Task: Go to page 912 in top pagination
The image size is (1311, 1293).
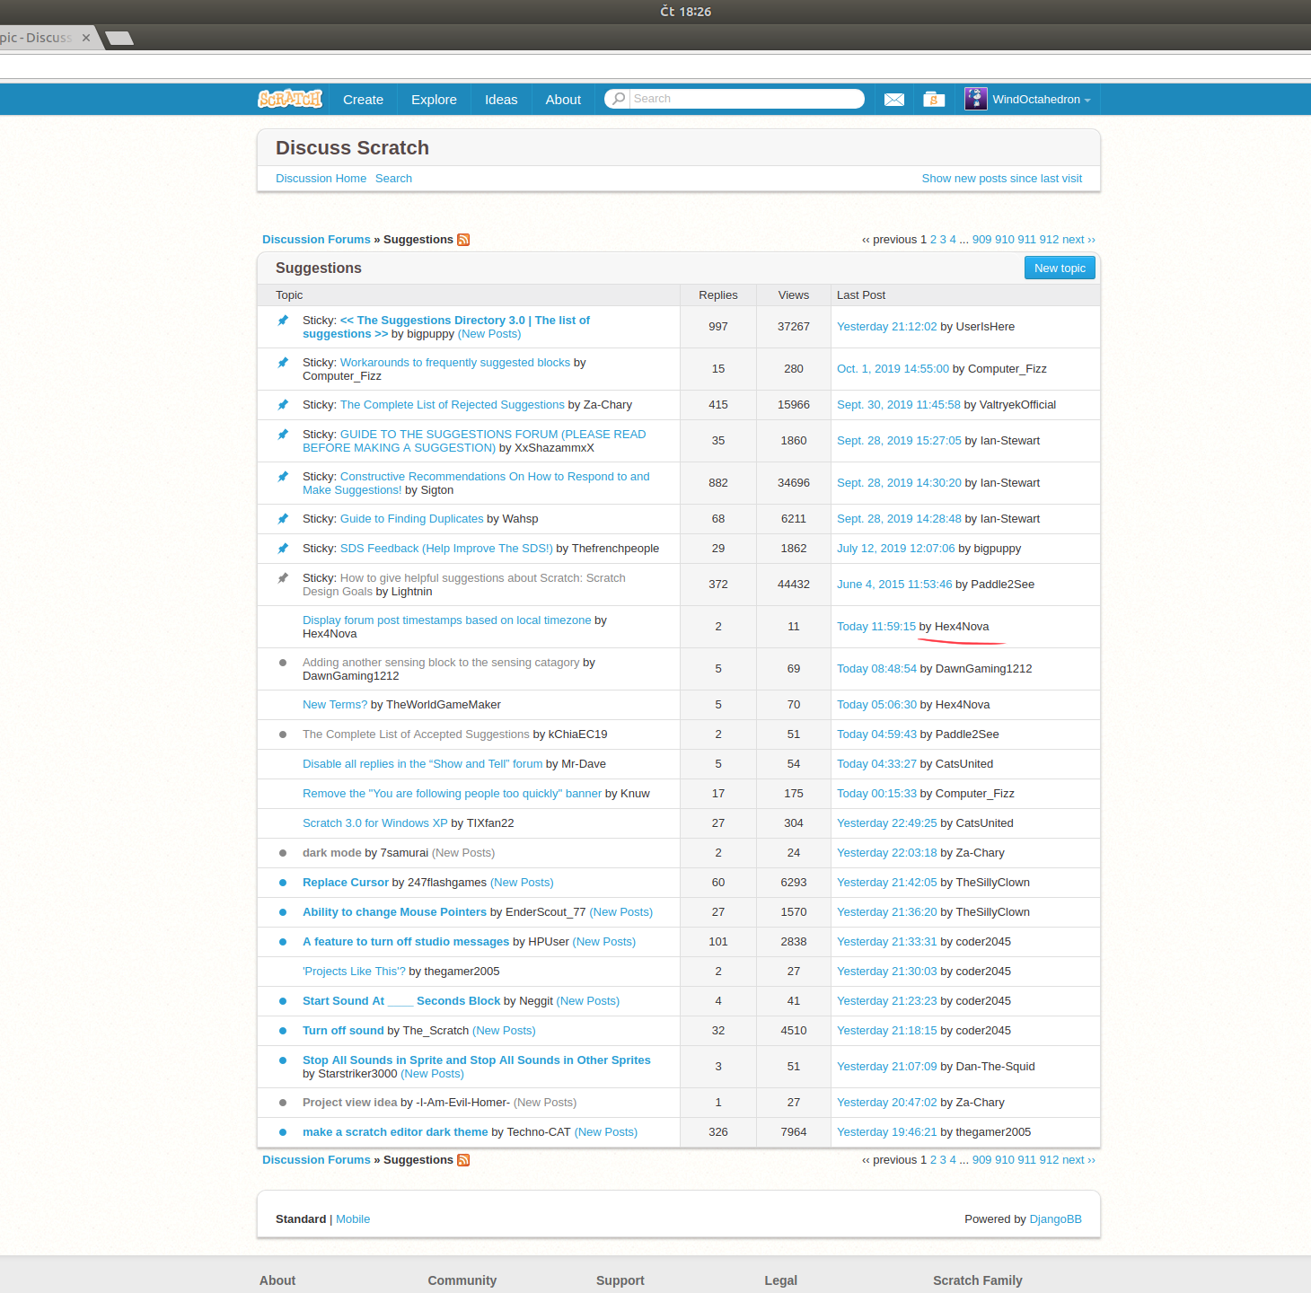Action: 1049,240
